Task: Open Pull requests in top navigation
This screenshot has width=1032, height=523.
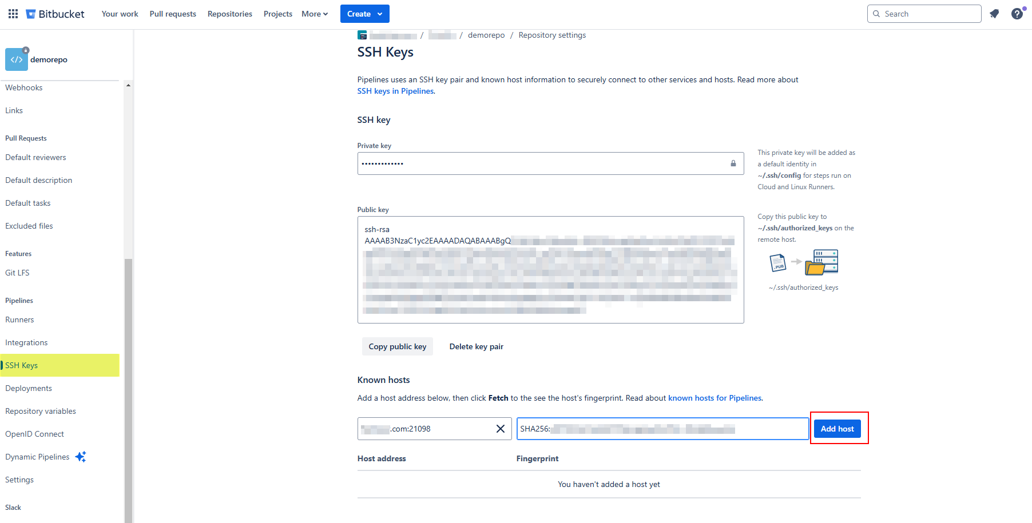Action: [x=173, y=14]
